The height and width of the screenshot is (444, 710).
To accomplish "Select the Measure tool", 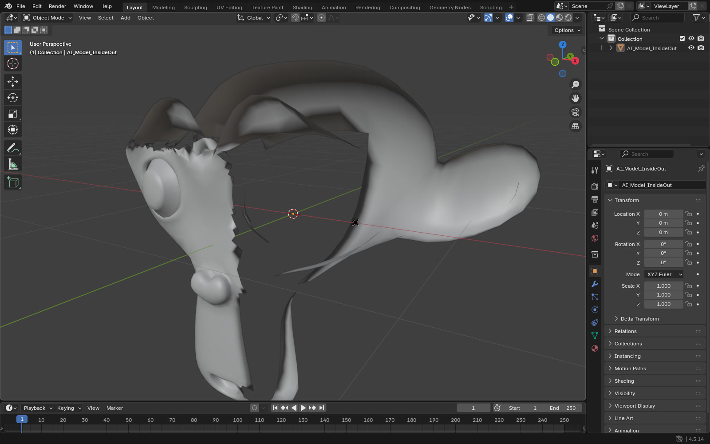I will tap(13, 164).
